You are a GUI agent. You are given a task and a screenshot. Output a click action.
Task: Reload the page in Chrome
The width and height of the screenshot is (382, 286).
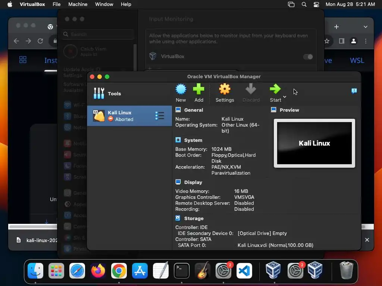[x=40, y=41]
